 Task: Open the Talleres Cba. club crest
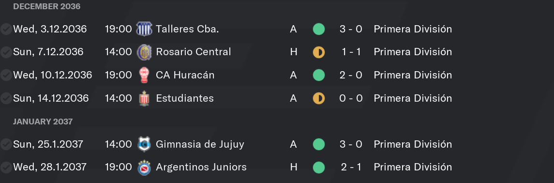click(x=144, y=29)
